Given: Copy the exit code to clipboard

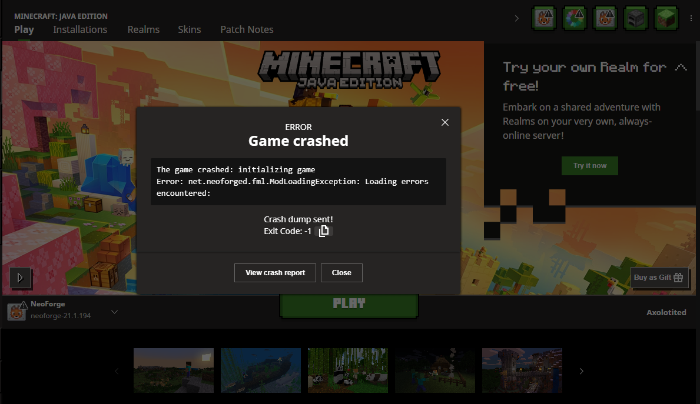Looking at the screenshot, I should point(324,231).
